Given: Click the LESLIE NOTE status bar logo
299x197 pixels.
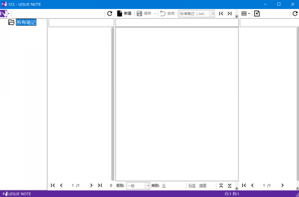Looking at the screenshot, I should (17, 194).
